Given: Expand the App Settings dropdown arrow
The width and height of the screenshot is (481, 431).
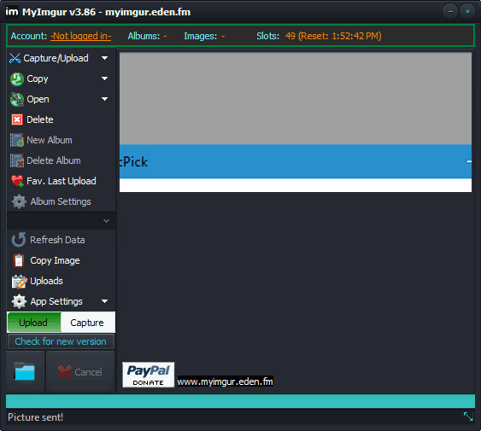Looking at the screenshot, I should pyautogui.click(x=104, y=301).
